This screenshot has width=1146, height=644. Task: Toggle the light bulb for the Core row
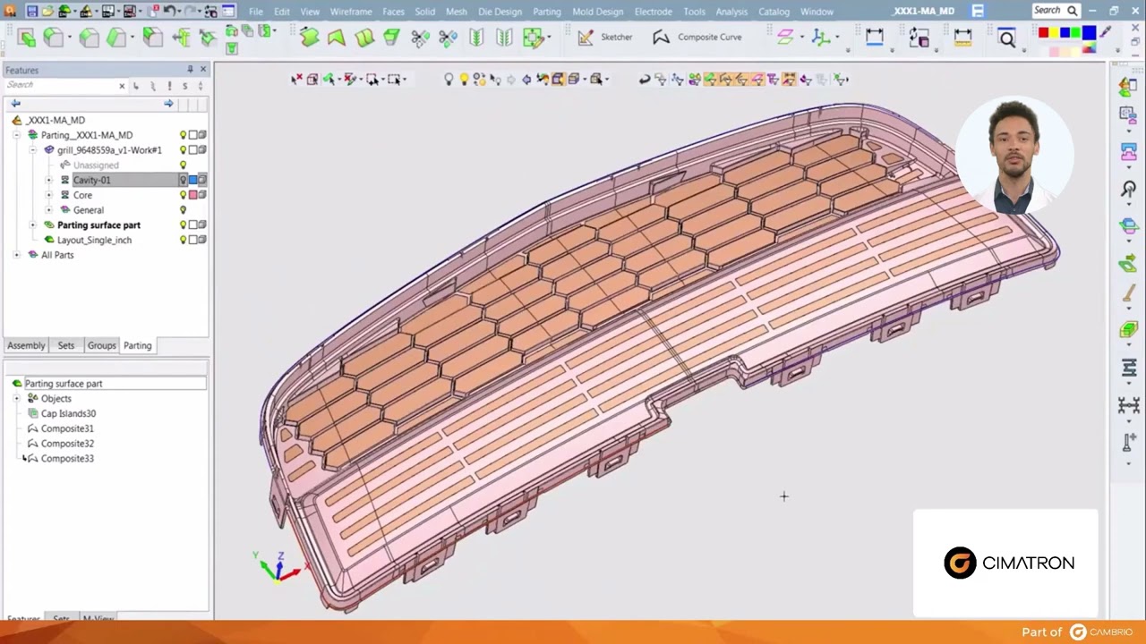point(183,195)
